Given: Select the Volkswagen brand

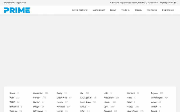Looking at the screenshot, I should pos(157,98).
